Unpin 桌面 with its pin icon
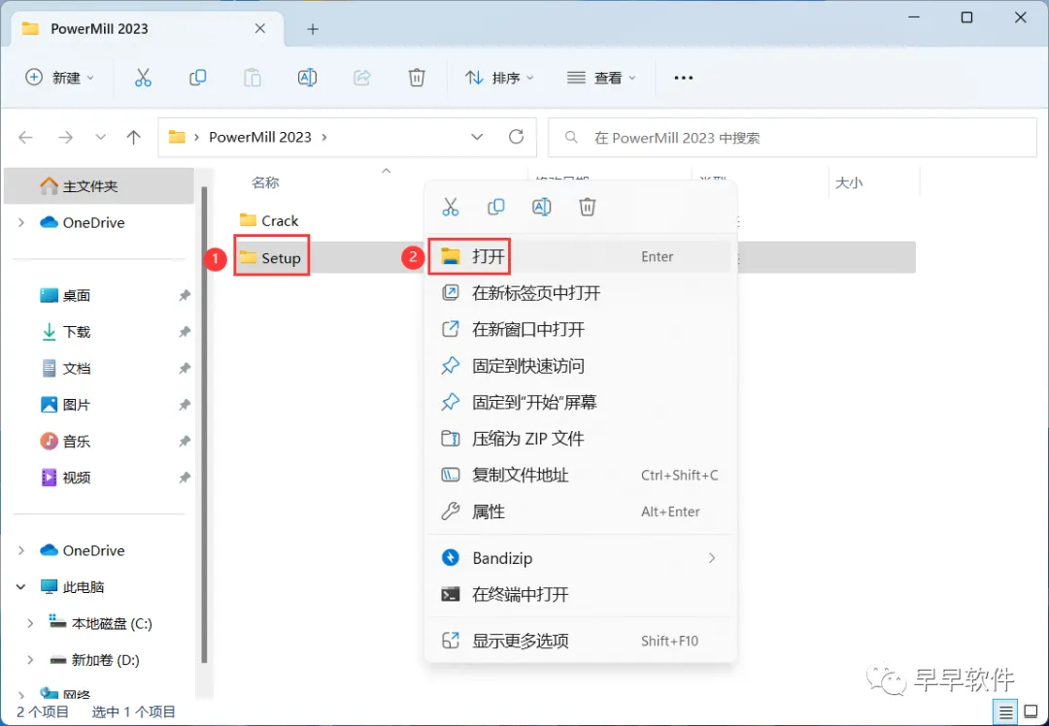1049x726 pixels. (x=184, y=295)
